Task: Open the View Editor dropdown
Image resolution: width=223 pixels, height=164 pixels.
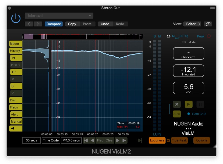Action: click(192, 24)
